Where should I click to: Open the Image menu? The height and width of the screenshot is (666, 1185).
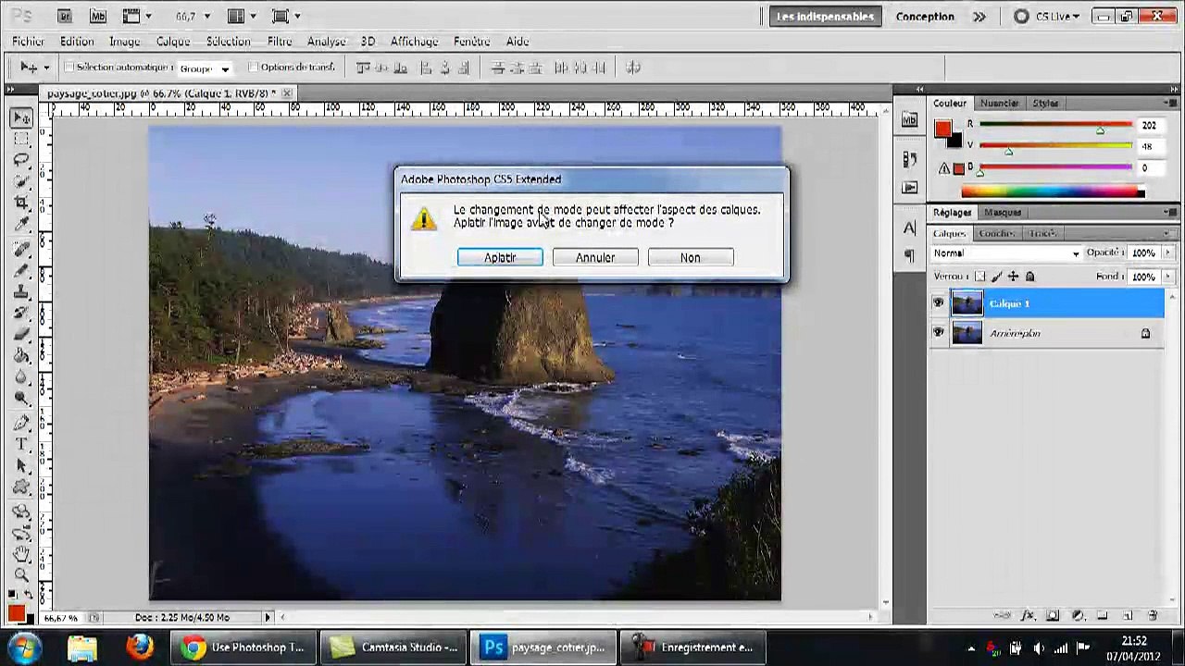tap(125, 42)
